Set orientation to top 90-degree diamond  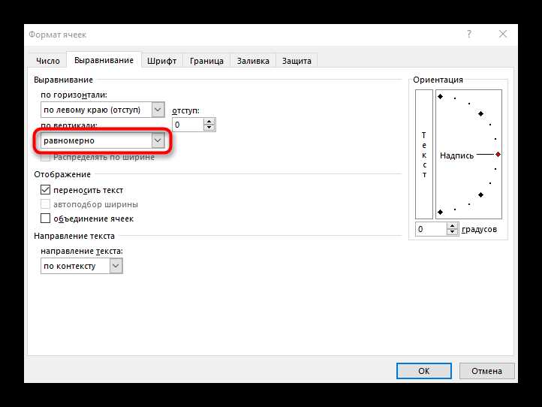point(440,96)
